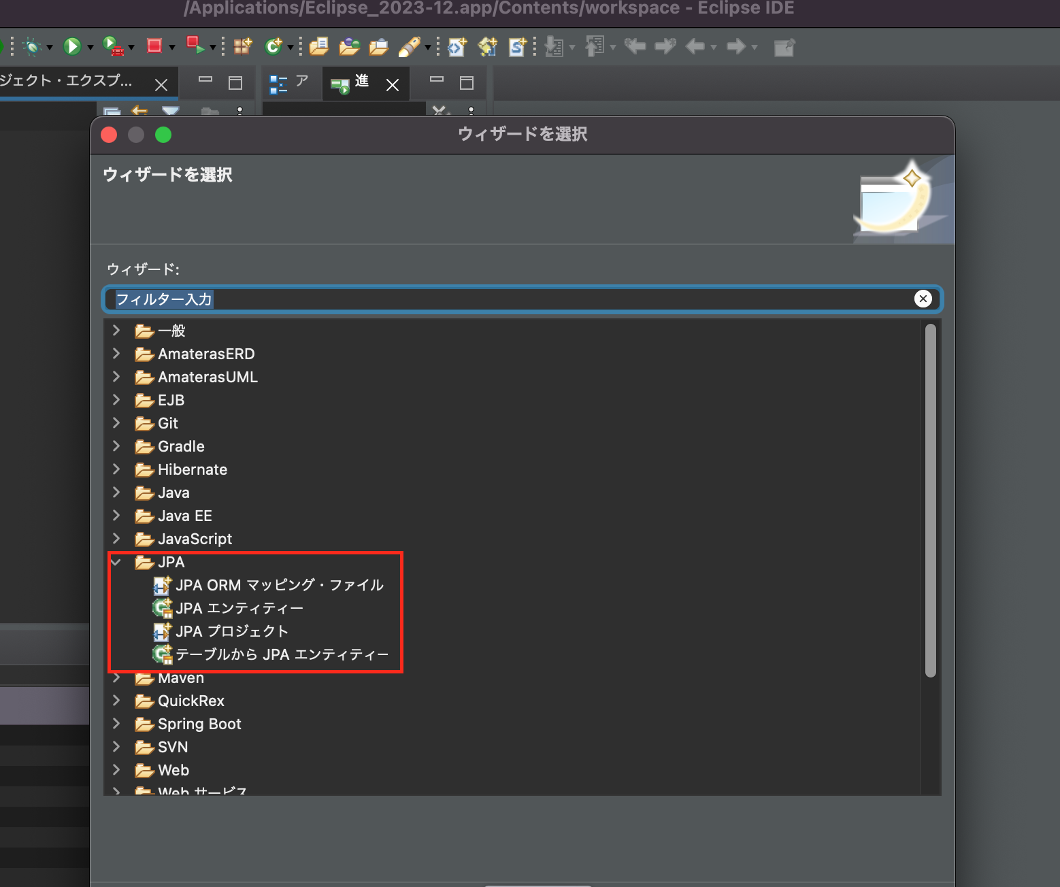Navigate back with the left arrow icon

pos(695,46)
